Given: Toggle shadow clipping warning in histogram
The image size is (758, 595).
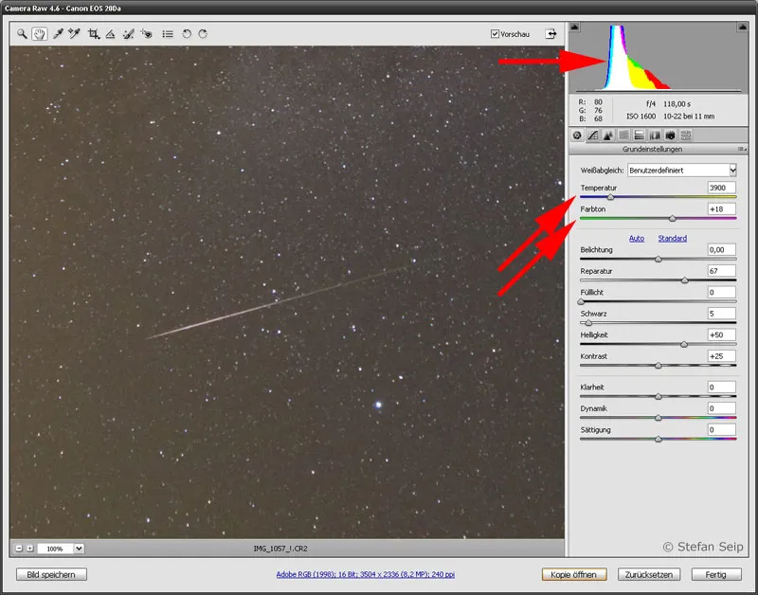Looking at the screenshot, I should 574,27.
